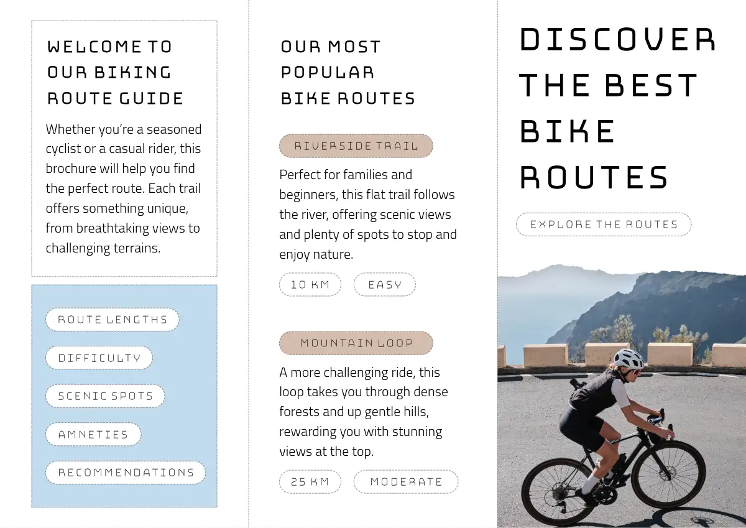Open the Route Lengths pill
Screen dimensions: 746x528
point(112,320)
